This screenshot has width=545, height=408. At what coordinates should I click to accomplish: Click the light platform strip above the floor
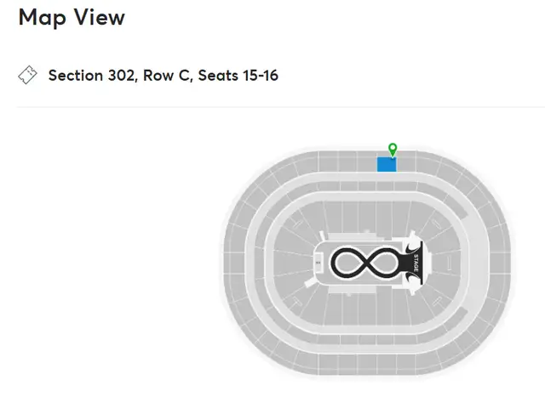[356, 236]
